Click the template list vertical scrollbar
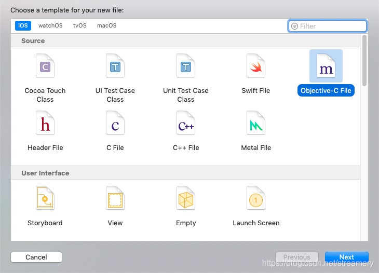Screen dimensions: 379x273 pyautogui.click(x=364, y=60)
